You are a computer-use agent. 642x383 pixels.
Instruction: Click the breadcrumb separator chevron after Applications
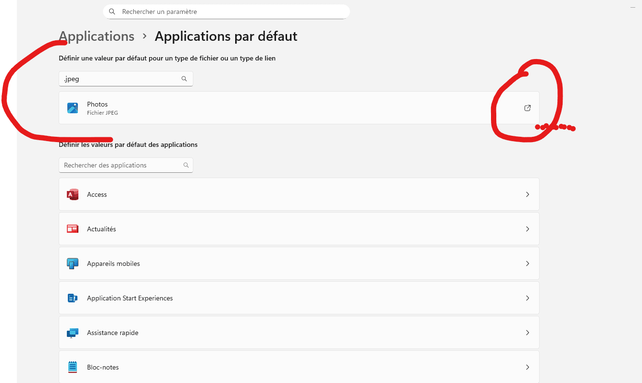click(x=145, y=36)
